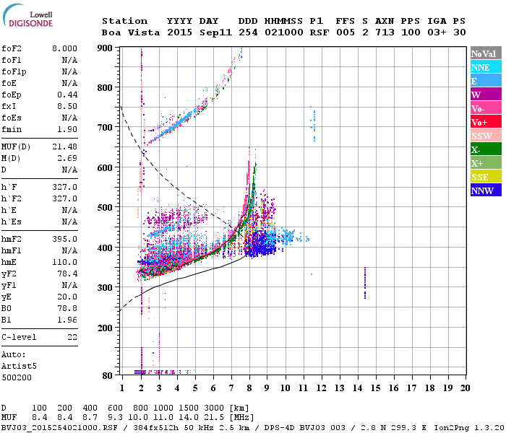Click the hmF1 N/A value
The height and width of the screenshot is (433, 506).
69,250
